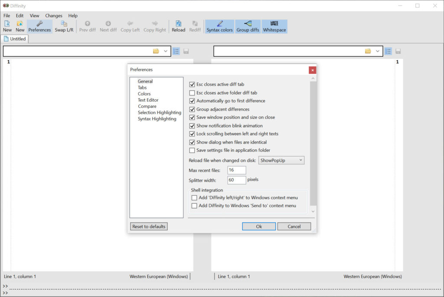Click Cancel in the Preferences dialog
This screenshot has height=297, width=444.
tap(294, 226)
